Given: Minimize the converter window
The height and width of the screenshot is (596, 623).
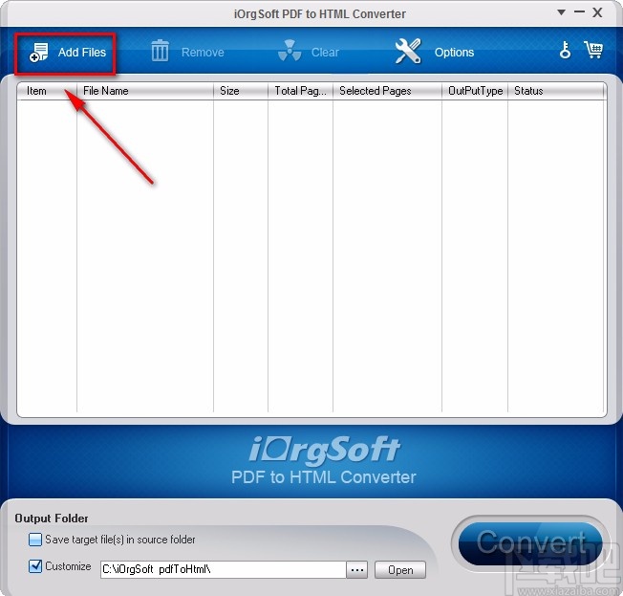Looking at the screenshot, I should pos(579,11).
